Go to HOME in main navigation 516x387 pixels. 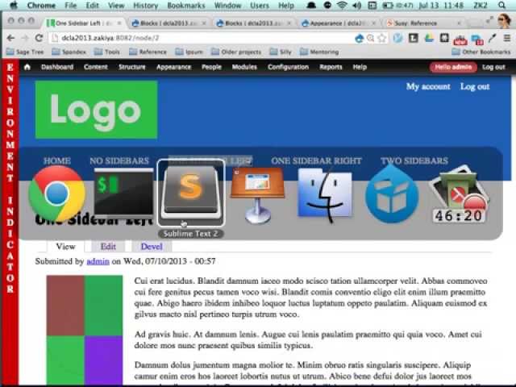57,160
